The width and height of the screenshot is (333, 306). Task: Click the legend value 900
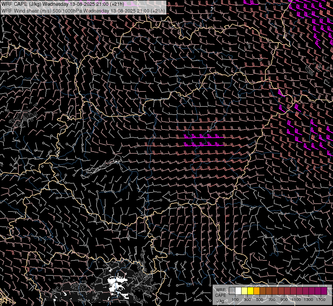(x=284, y=300)
